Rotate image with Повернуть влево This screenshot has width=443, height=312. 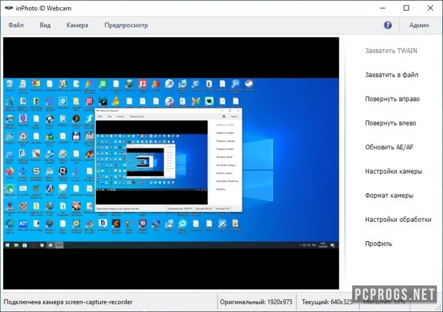(x=390, y=123)
